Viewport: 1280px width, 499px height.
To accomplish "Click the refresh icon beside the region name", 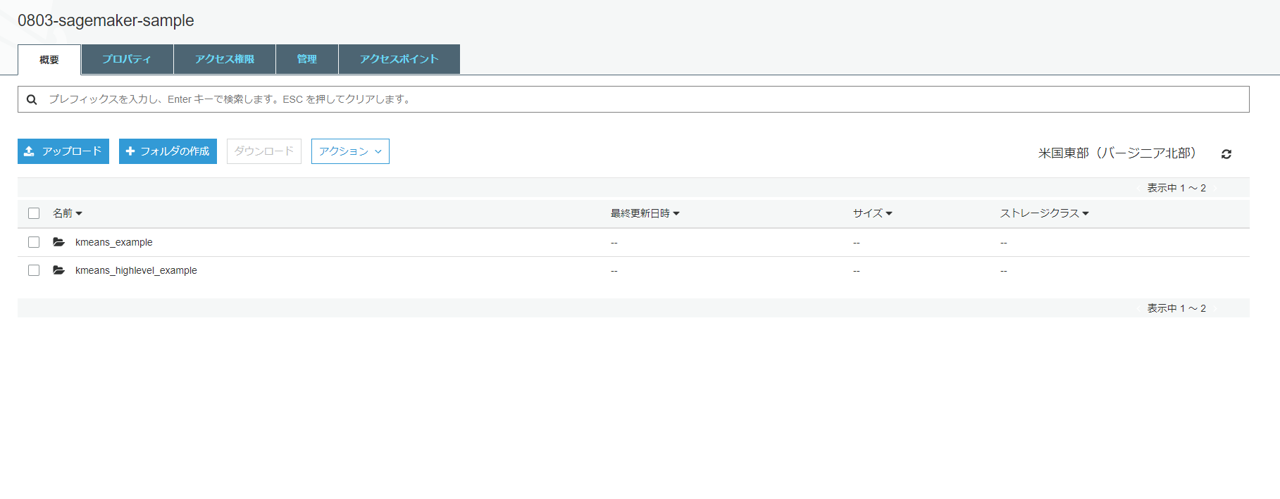I will [1226, 154].
